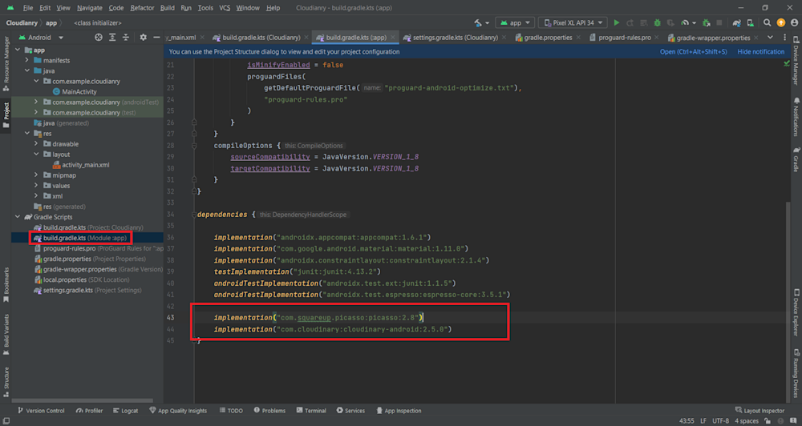Image resolution: width=802 pixels, height=426 pixels.
Task: Close the build.gradle.kts (:app) tab
Action: pos(393,38)
